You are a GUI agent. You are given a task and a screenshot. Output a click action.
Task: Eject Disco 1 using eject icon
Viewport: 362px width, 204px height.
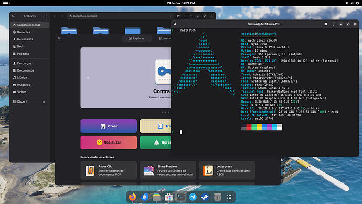tap(44, 101)
